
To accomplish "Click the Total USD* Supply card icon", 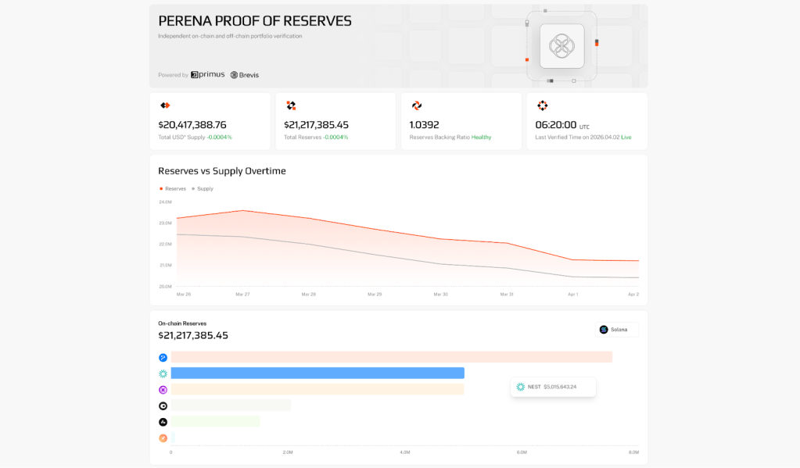I will (x=165, y=105).
